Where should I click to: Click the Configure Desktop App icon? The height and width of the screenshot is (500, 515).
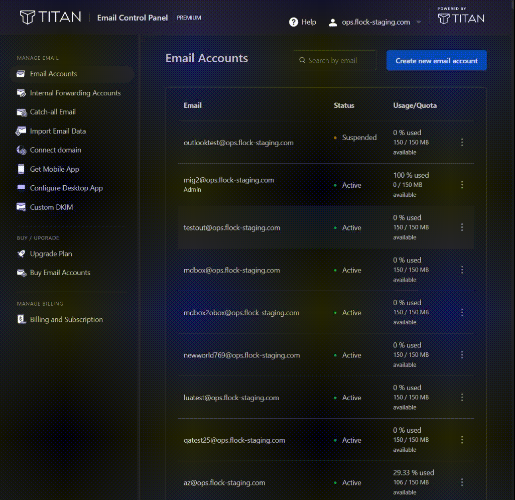click(x=21, y=187)
